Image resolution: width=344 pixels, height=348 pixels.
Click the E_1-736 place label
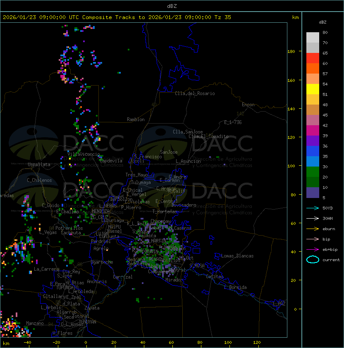[233, 122]
